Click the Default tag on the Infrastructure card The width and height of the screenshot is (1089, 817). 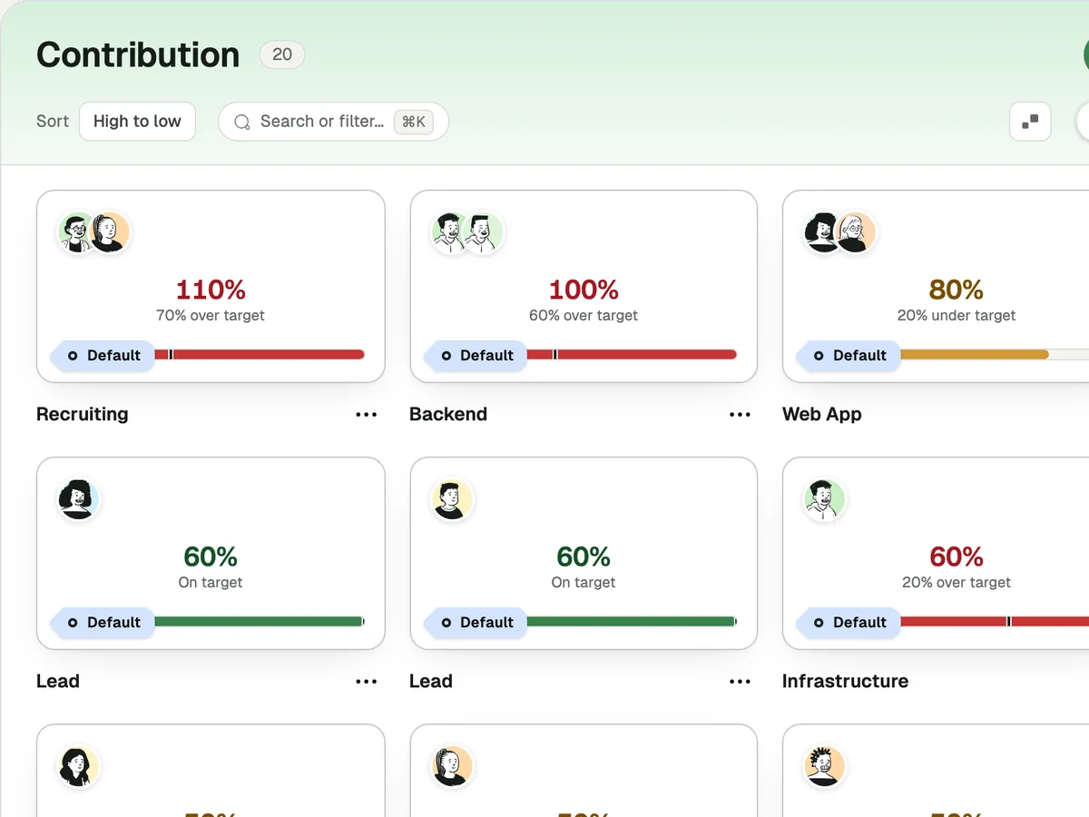click(848, 622)
